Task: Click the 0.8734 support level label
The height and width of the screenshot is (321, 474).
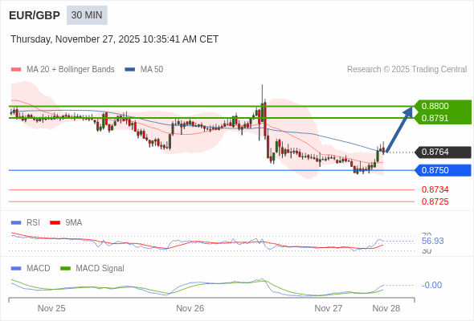Action: 435,189
